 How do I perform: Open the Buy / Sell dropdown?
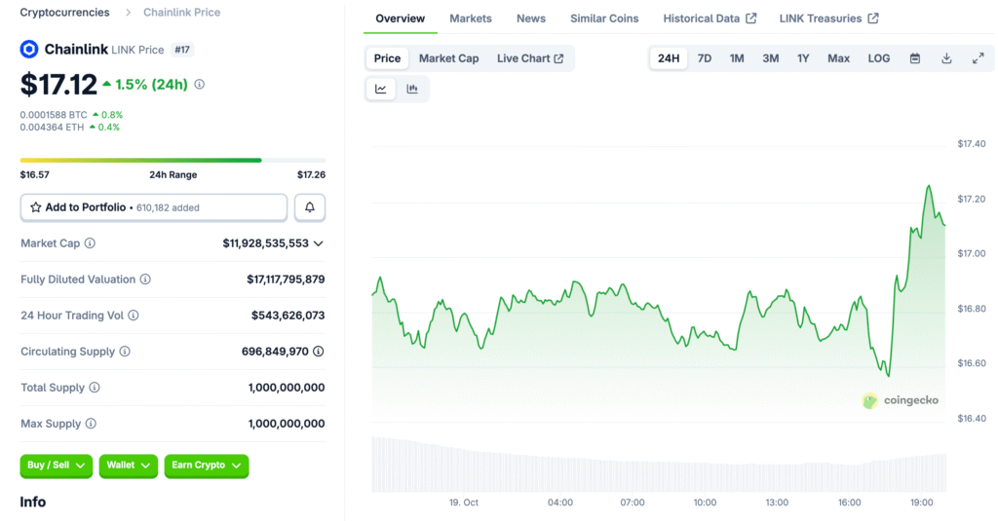coord(56,465)
